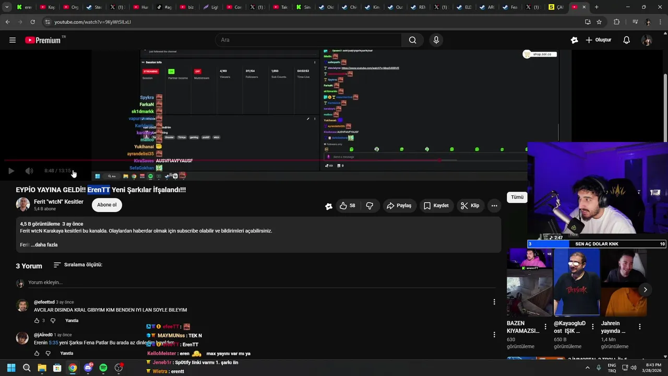The image size is (668, 376).
Task: View site information icon in address bar
Action: (x=47, y=22)
